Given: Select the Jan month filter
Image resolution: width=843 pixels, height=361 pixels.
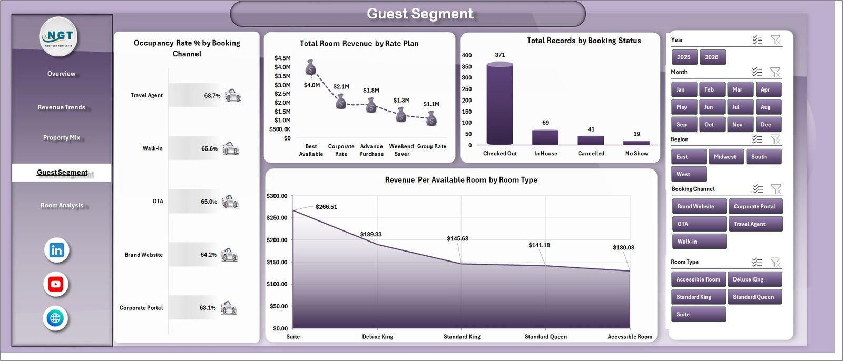Looking at the screenshot, I should (x=684, y=89).
